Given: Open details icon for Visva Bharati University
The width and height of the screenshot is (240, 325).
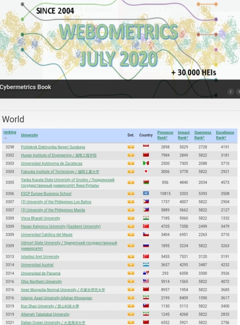Looking at the screenshot, I should [131, 218].
